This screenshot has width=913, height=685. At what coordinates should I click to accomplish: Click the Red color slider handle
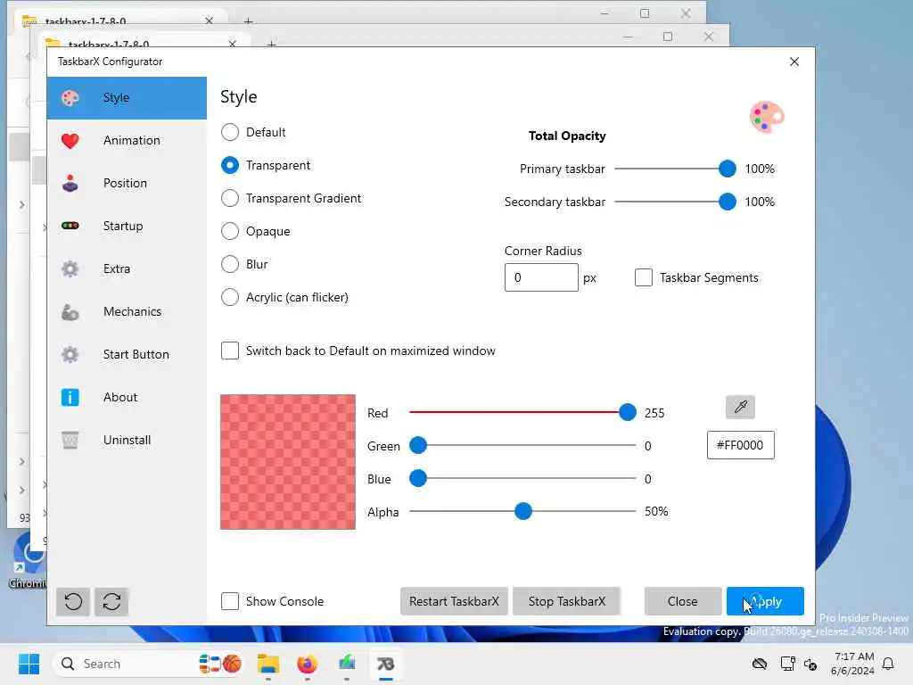[628, 412]
